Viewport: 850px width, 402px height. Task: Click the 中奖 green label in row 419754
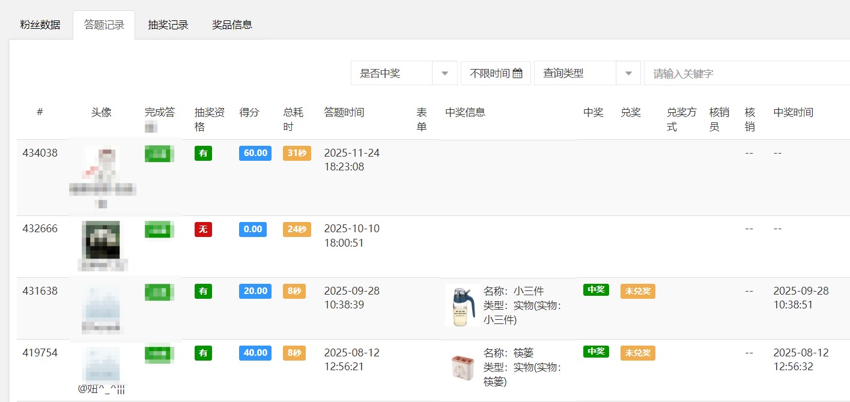point(595,352)
